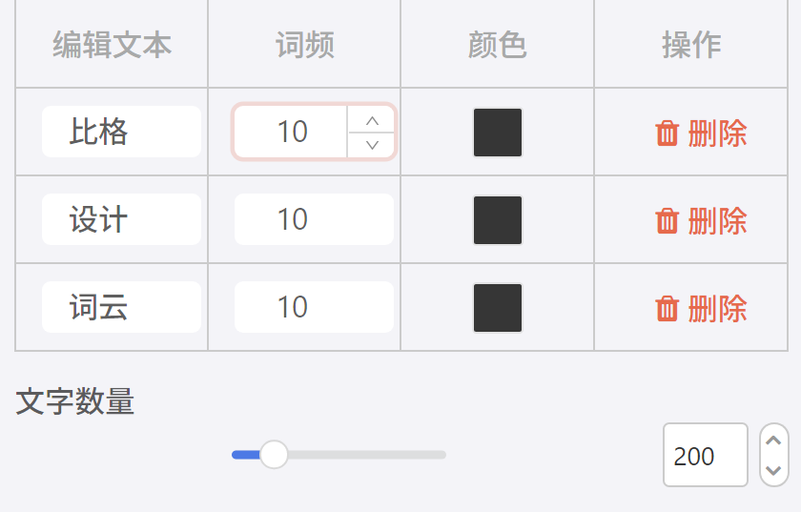The height and width of the screenshot is (512, 801).
Task: Focus the 词云 word frequency input
Action: click(314, 307)
